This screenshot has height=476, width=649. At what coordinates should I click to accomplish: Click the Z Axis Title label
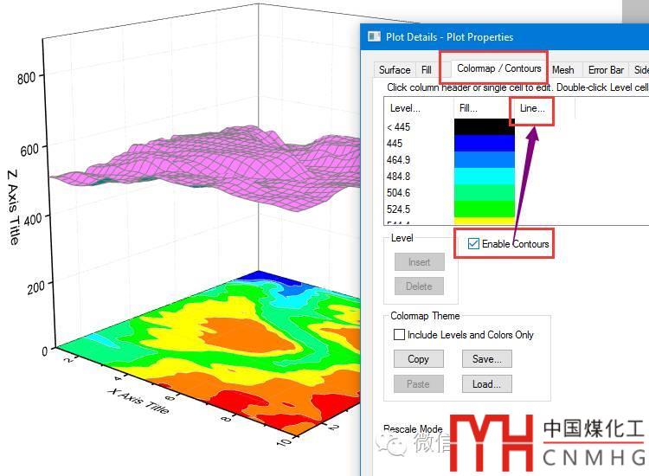(13, 208)
